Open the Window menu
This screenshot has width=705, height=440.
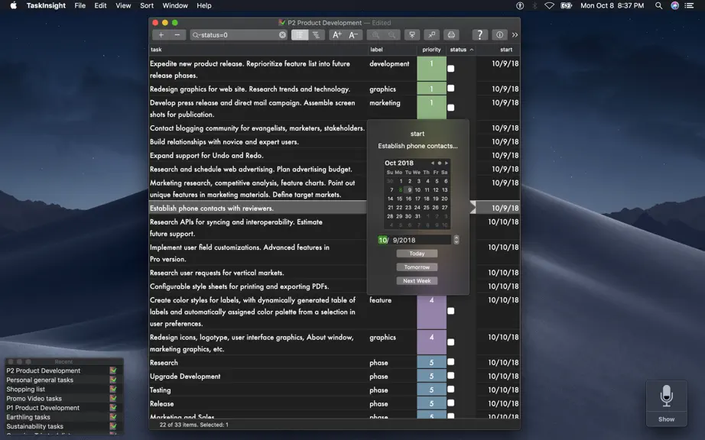pyautogui.click(x=175, y=5)
